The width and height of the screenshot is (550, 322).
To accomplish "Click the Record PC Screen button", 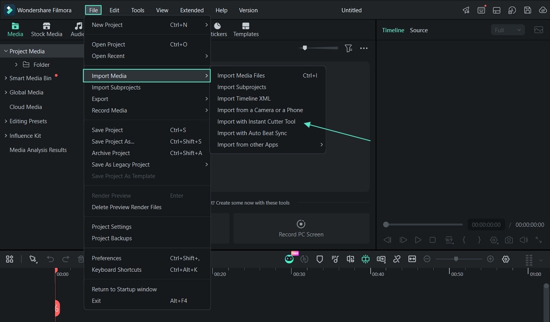I will pyautogui.click(x=301, y=228).
